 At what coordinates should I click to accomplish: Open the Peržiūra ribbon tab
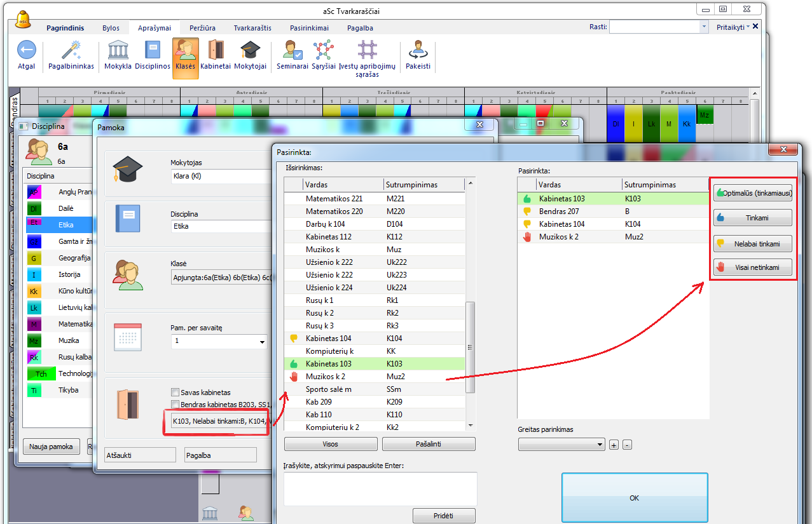(202, 28)
